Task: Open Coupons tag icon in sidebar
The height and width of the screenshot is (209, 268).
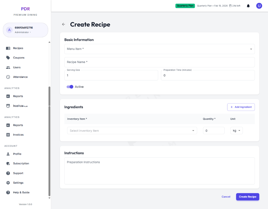Action: coord(8,58)
